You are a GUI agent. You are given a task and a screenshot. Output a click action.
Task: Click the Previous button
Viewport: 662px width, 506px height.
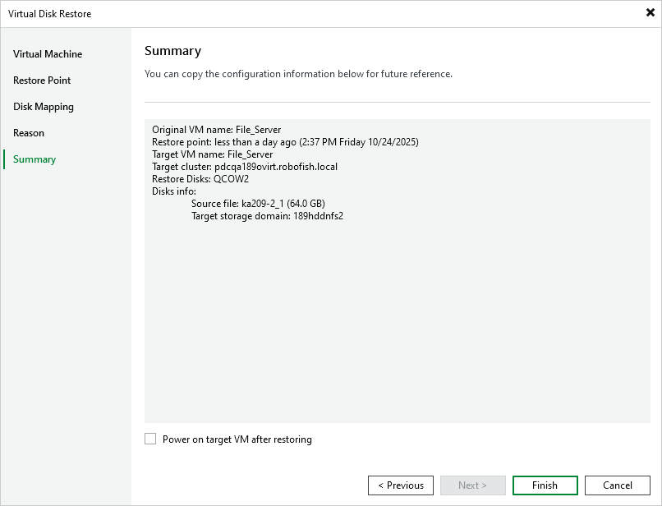(x=401, y=485)
